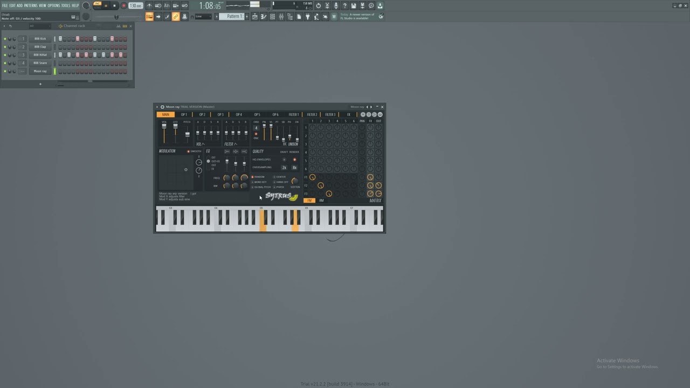Expand Sytrus plugin options arrow menu
This screenshot has width=690, height=388.
(157, 107)
